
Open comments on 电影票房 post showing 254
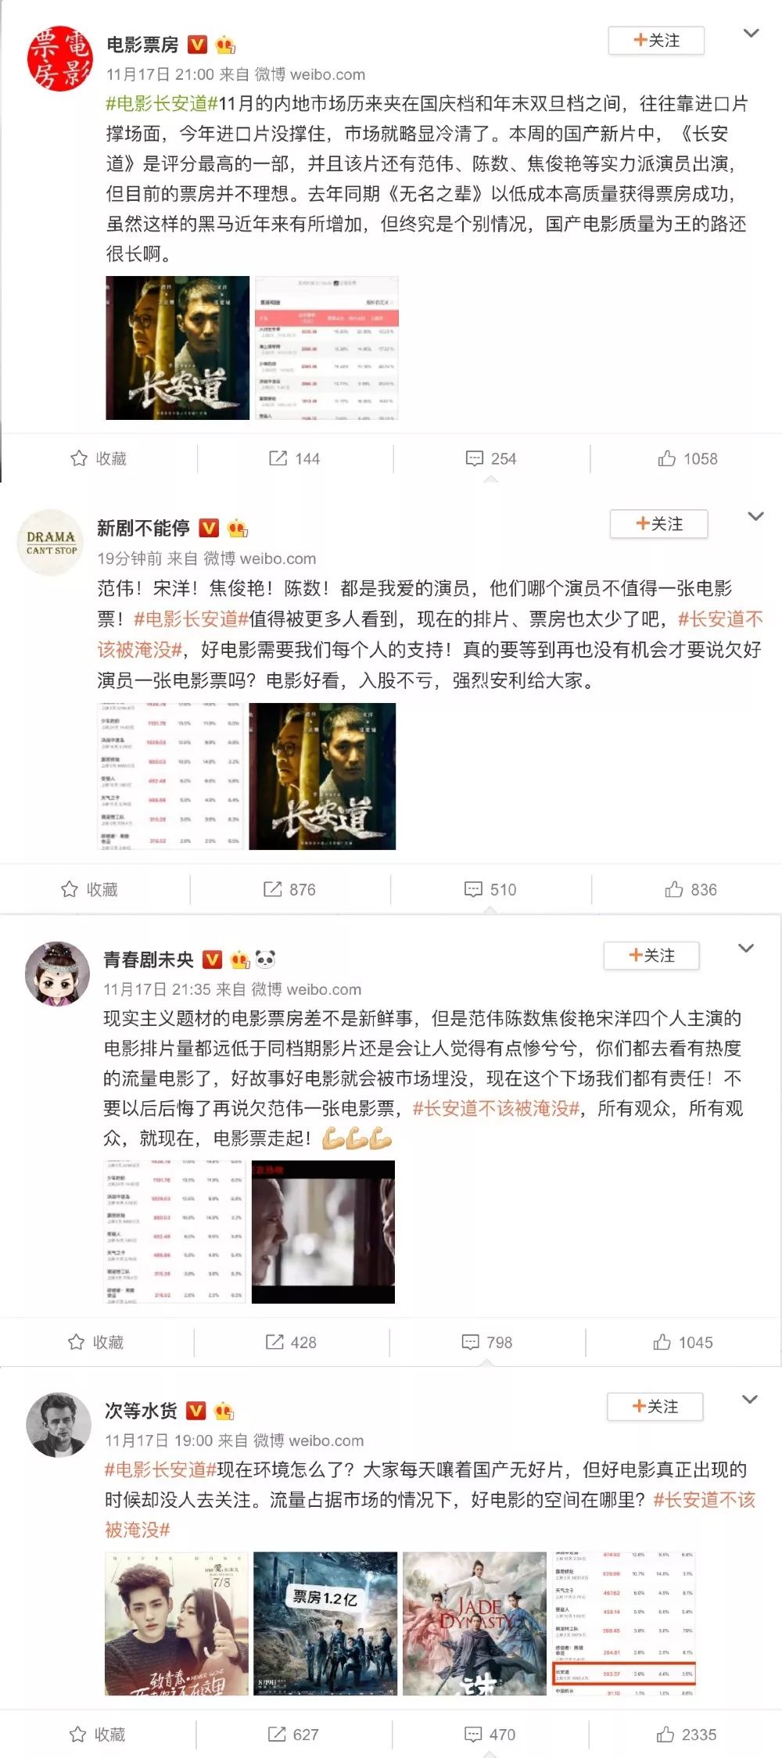click(491, 458)
